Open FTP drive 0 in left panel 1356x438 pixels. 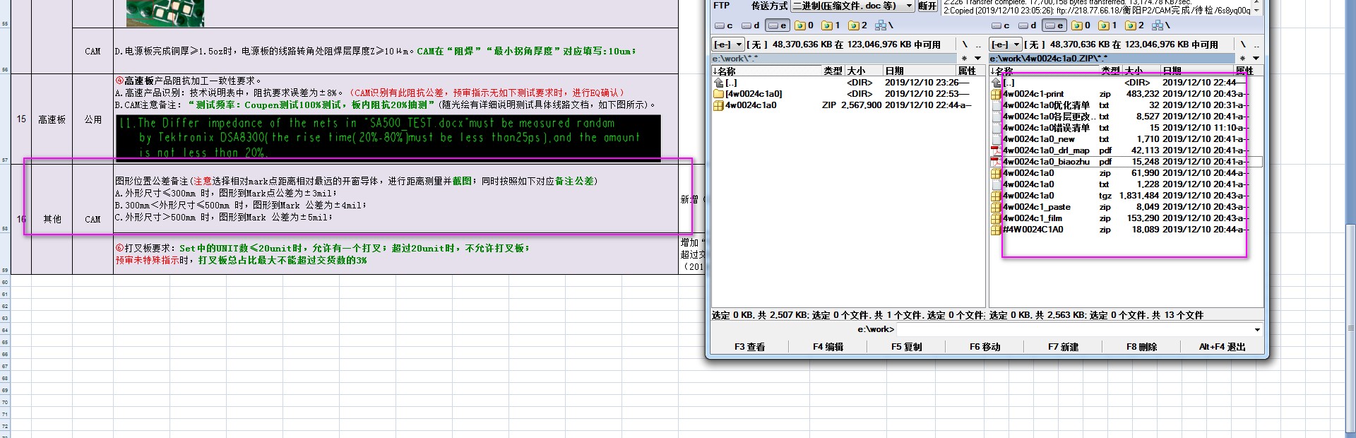804,25
